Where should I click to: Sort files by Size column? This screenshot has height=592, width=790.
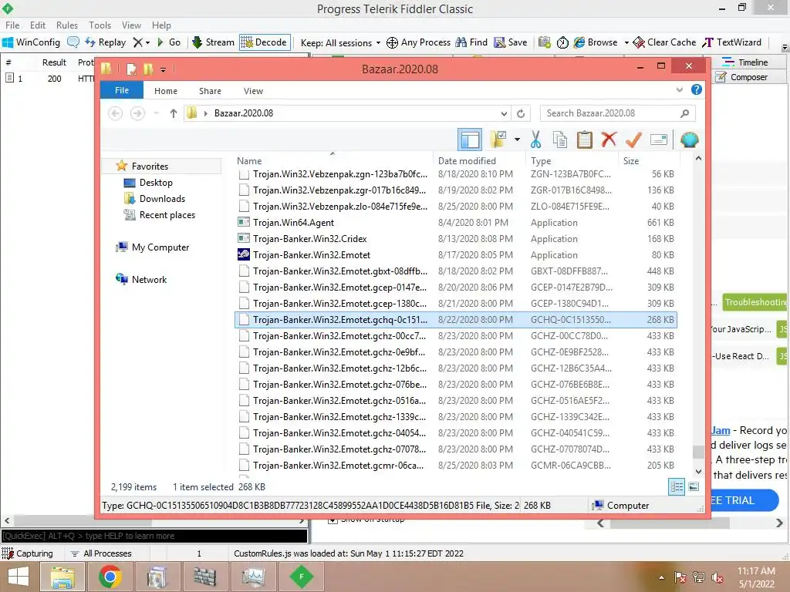click(x=631, y=161)
